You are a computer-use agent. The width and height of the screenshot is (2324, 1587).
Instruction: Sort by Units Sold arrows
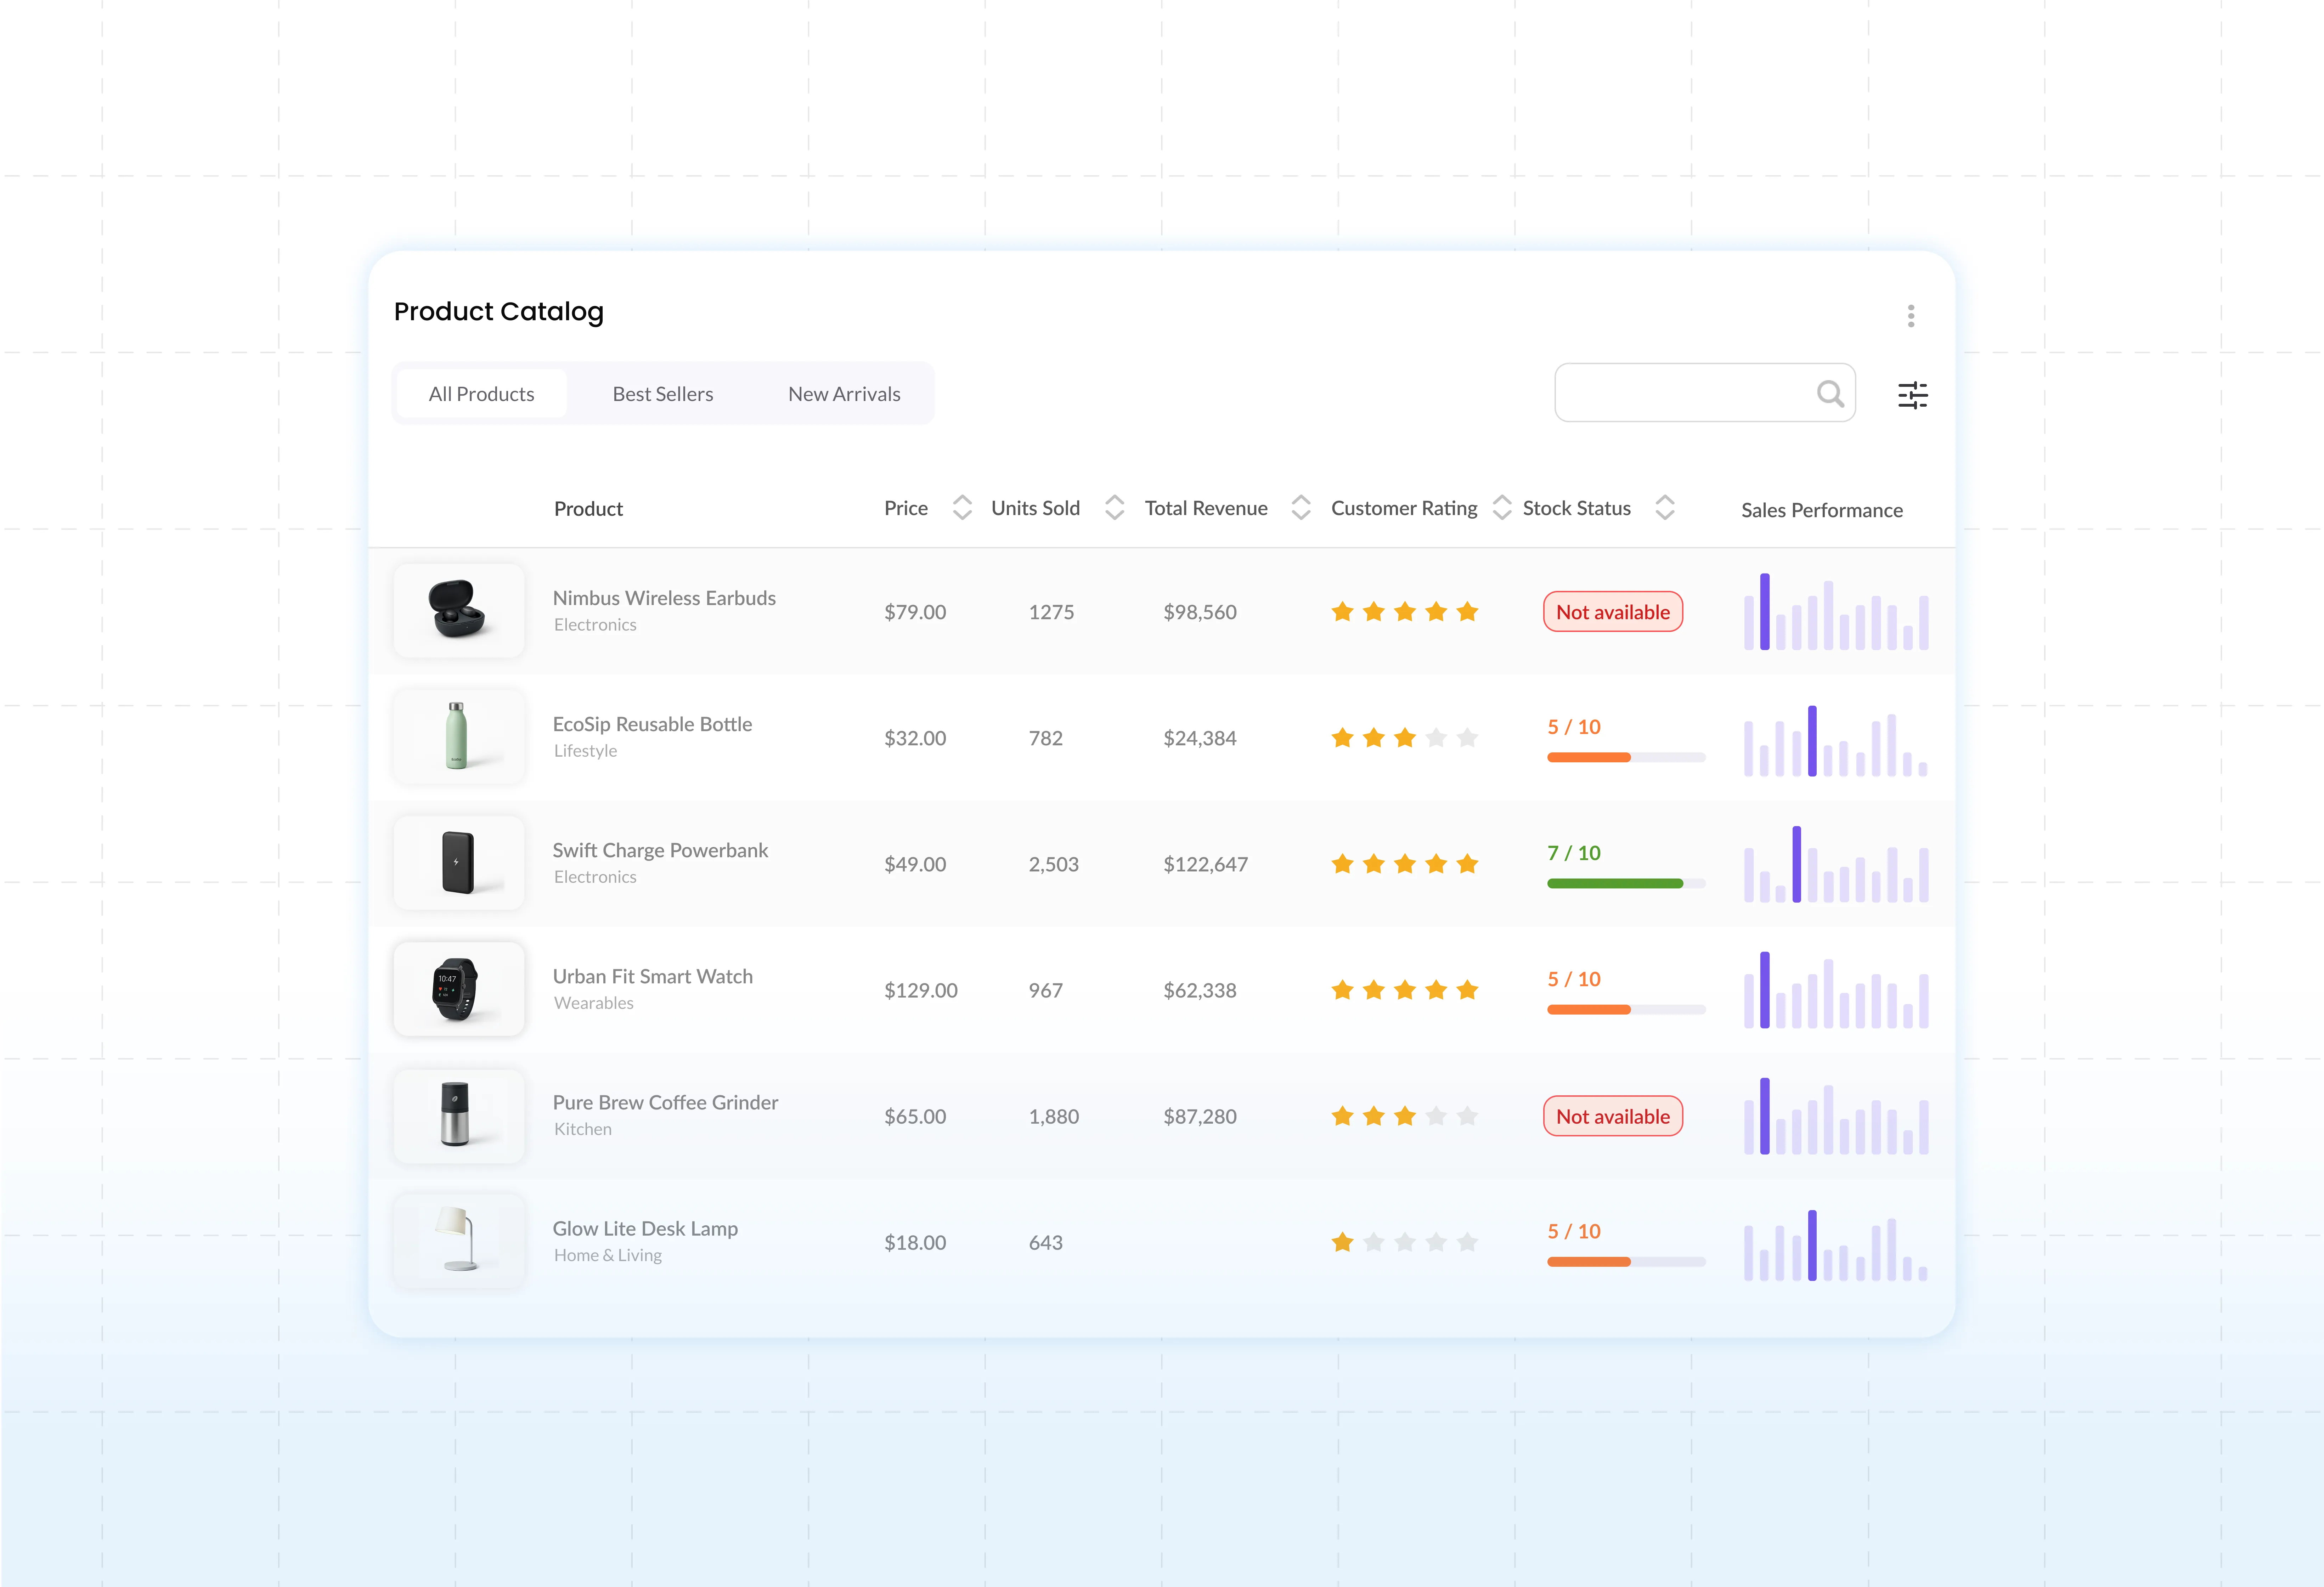click(1114, 508)
